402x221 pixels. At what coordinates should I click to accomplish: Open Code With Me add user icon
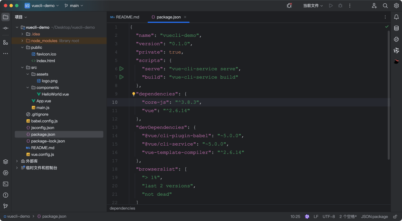374,6
